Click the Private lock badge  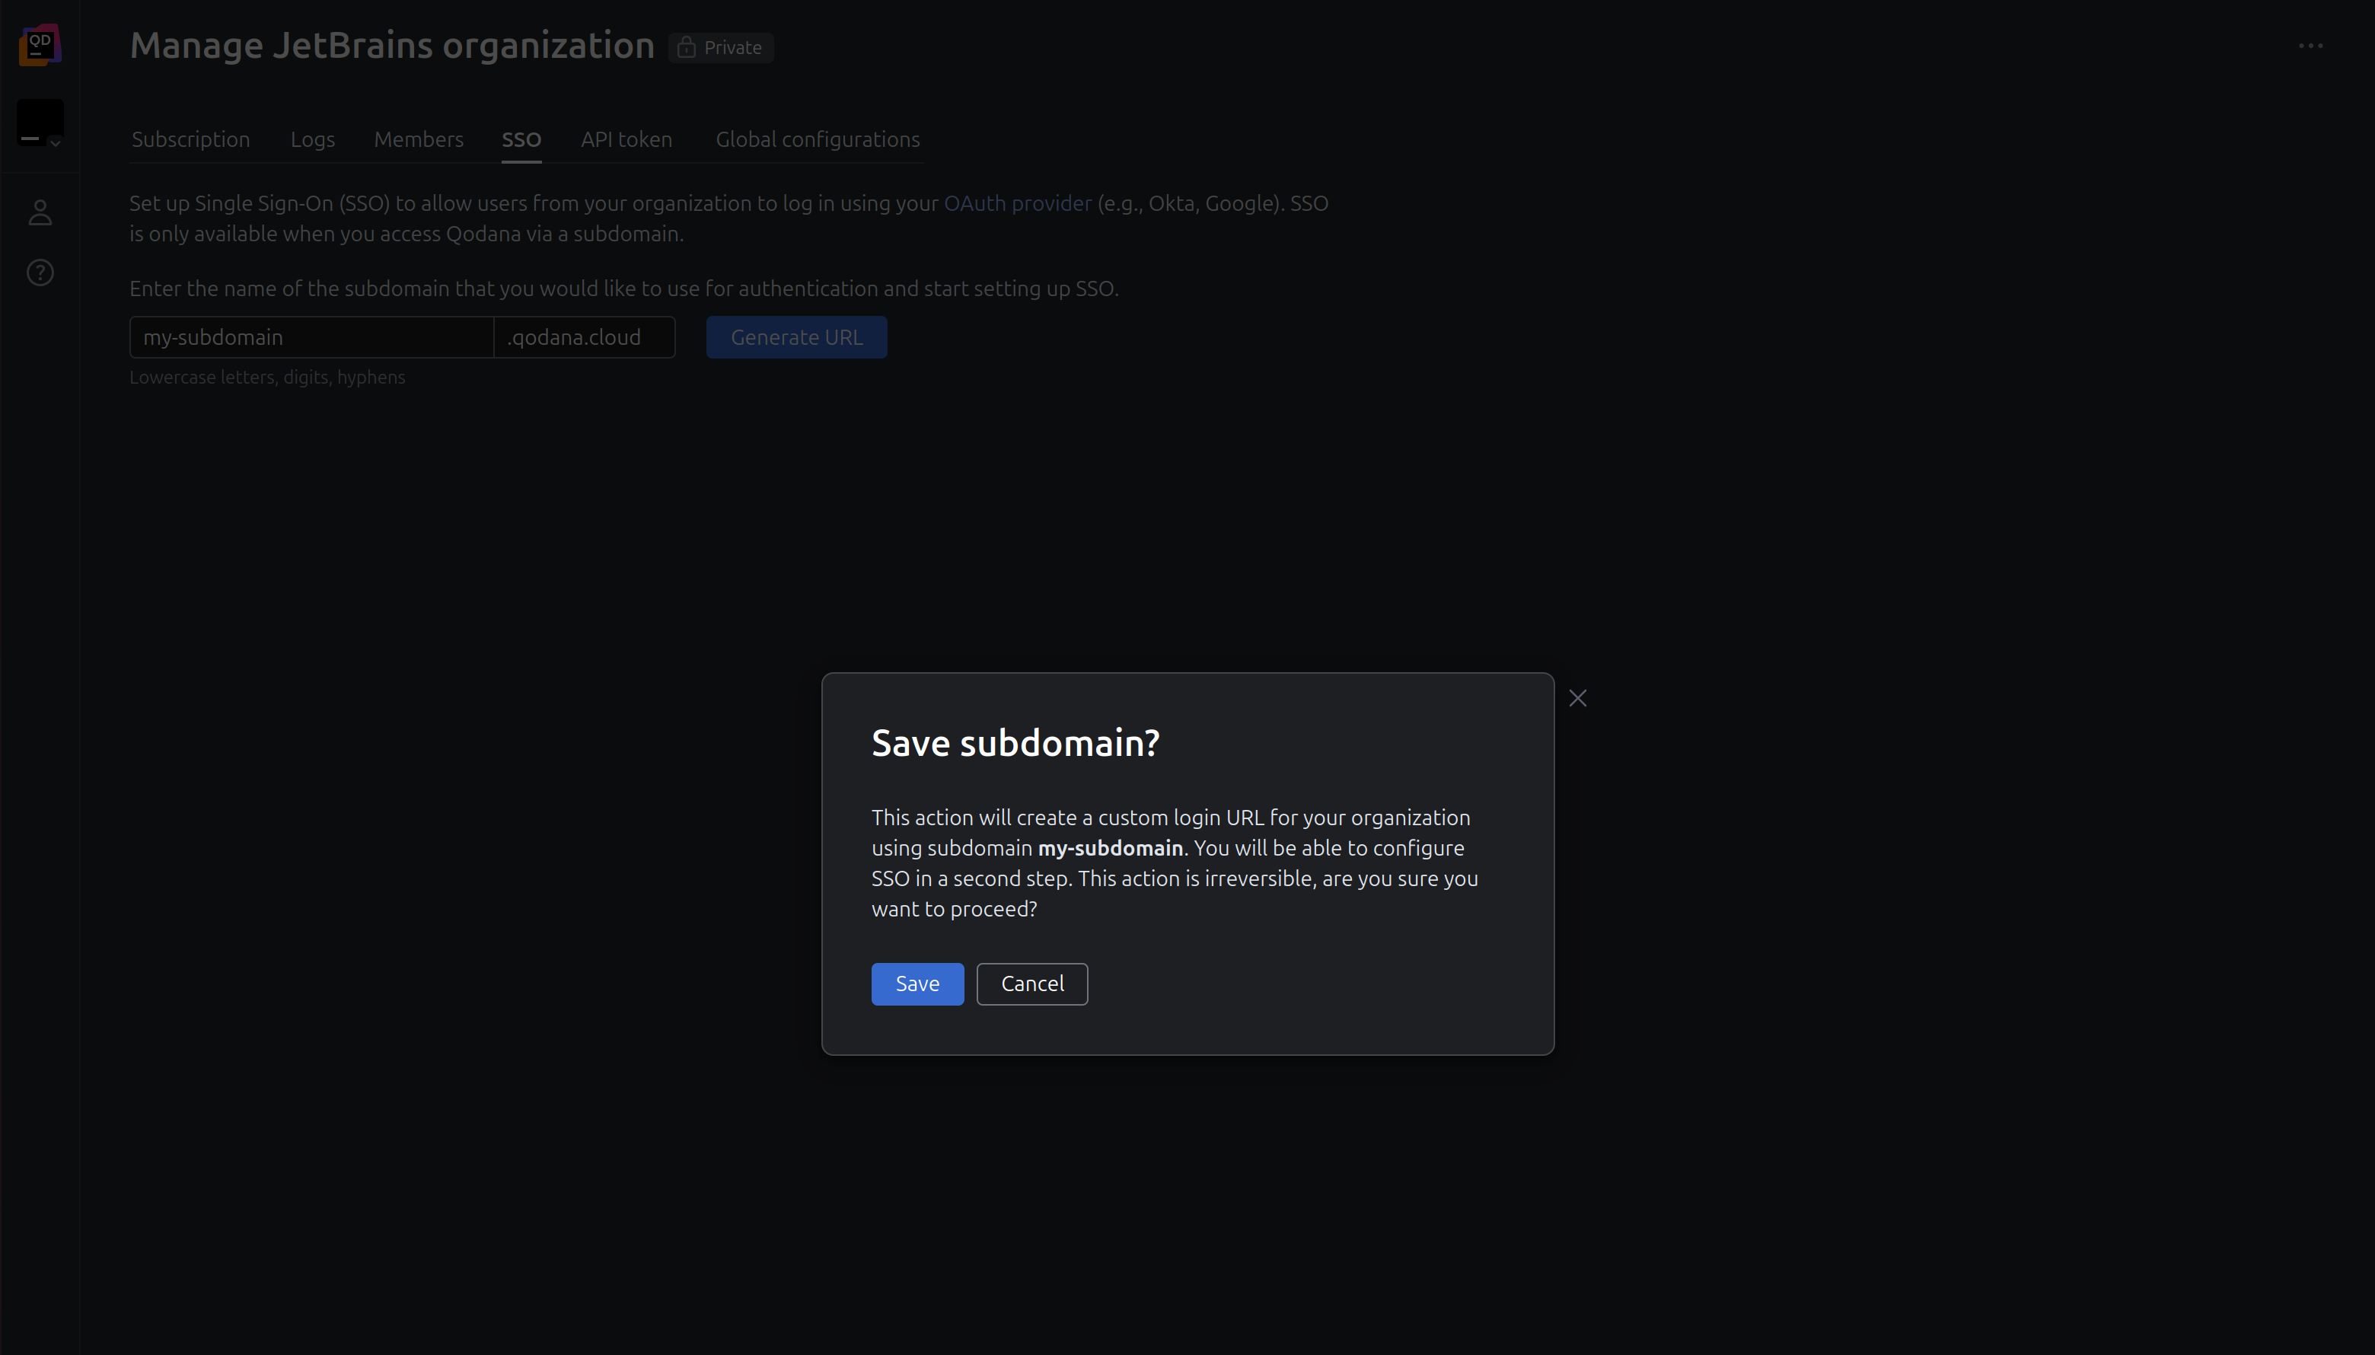pos(720,47)
